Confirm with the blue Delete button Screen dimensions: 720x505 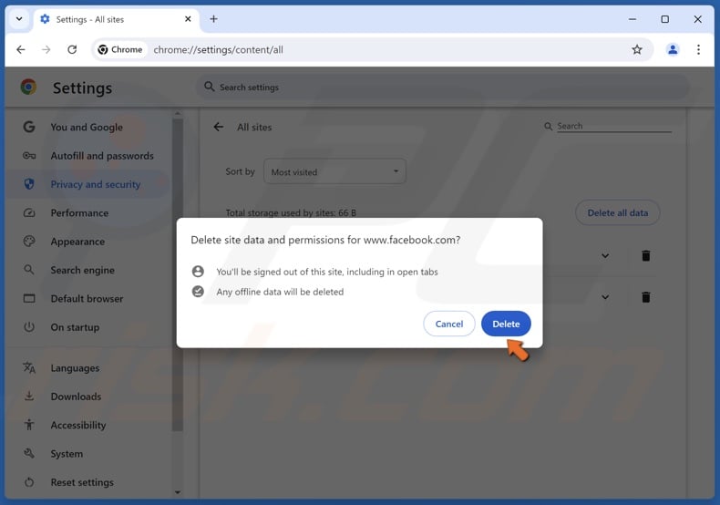[x=506, y=324]
